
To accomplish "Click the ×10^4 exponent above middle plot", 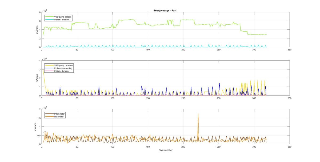I will click(45, 59).
